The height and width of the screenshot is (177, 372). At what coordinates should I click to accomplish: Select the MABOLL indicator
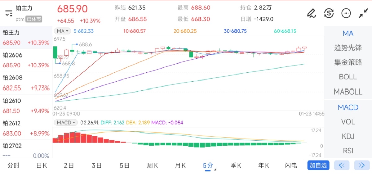tap(348, 92)
